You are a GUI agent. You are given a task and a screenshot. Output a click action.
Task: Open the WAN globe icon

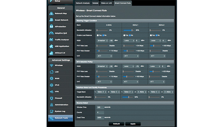point(52,78)
